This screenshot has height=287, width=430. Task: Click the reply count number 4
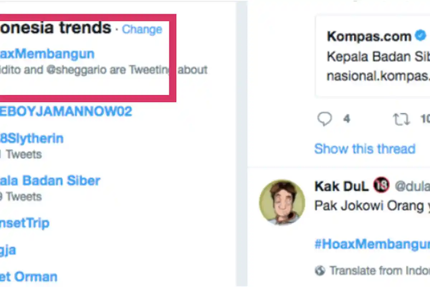[x=346, y=119]
